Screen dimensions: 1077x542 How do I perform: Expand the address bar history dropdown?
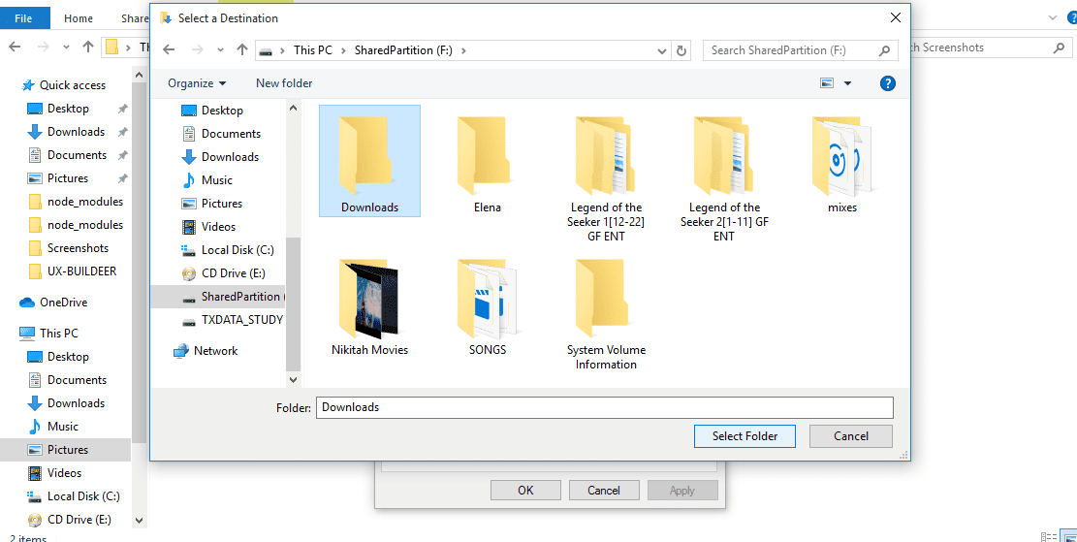[661, 50]
